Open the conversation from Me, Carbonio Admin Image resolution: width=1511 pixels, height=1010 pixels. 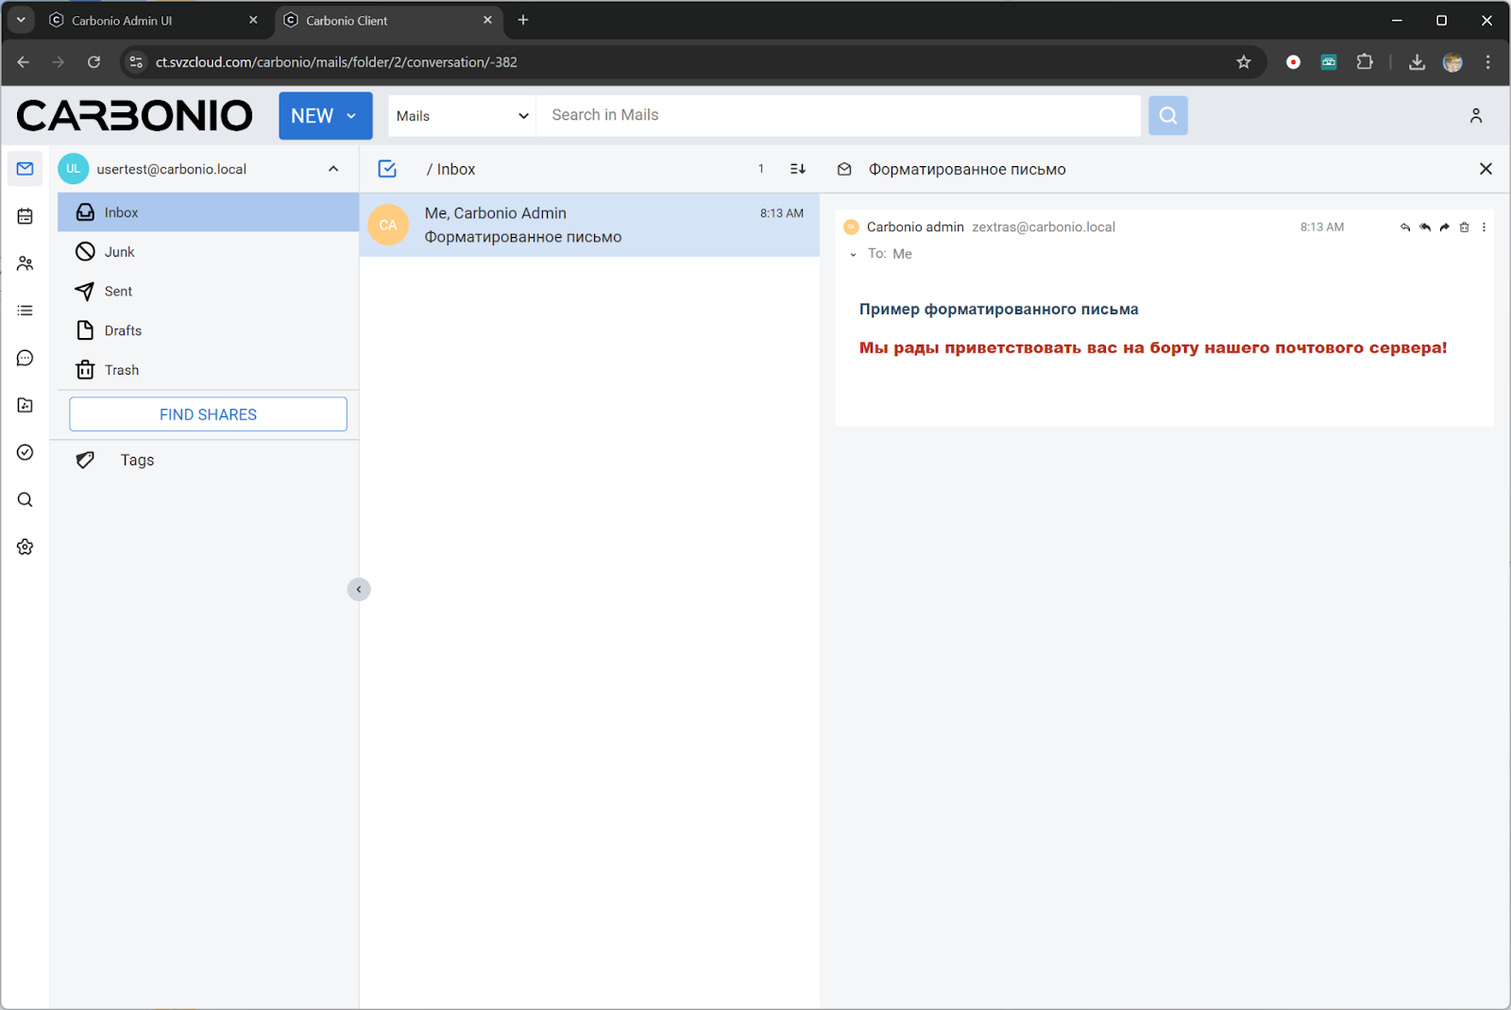[x=589, y=225]
